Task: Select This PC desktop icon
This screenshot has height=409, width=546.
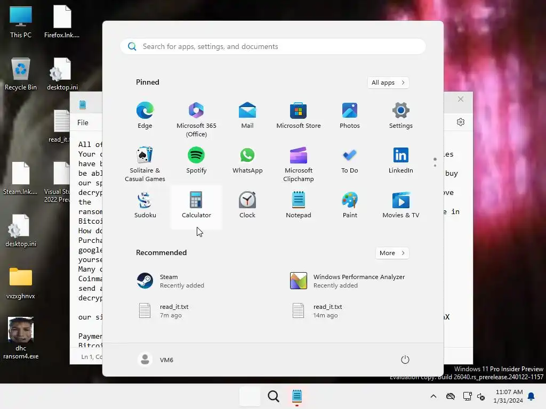Action: click(21, 22)
